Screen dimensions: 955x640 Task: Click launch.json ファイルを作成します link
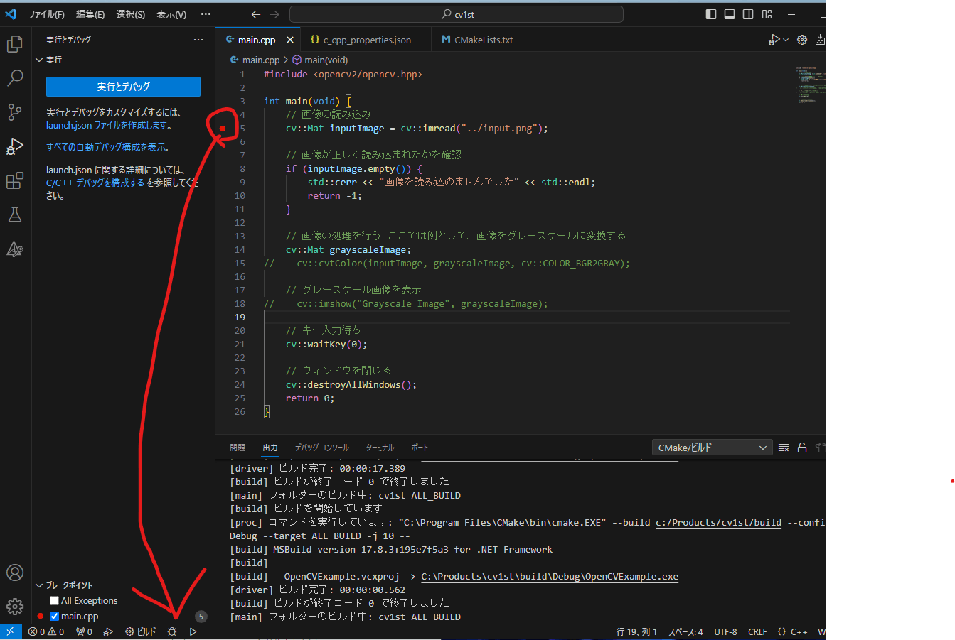109,126
